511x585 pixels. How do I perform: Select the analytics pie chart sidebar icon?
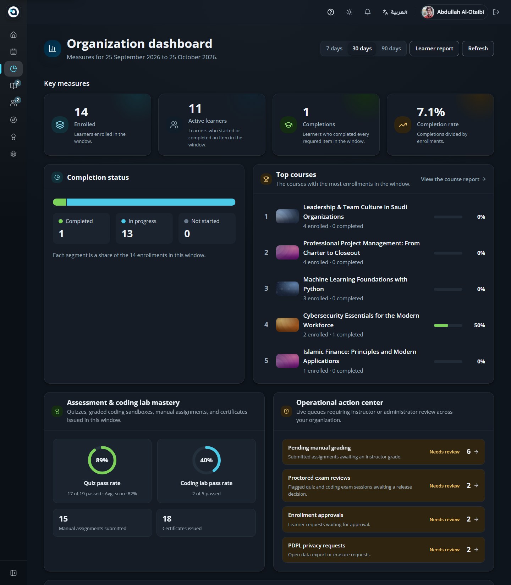click(13, 69)
